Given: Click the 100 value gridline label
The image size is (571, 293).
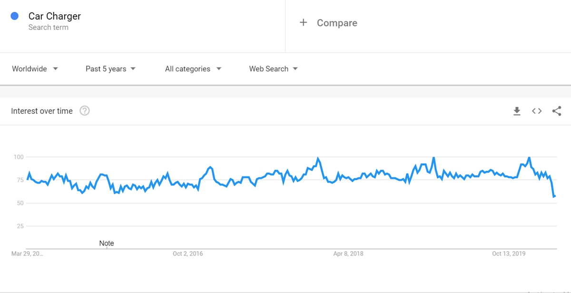Looking at the screenshot, I should (x=18, y=157).
